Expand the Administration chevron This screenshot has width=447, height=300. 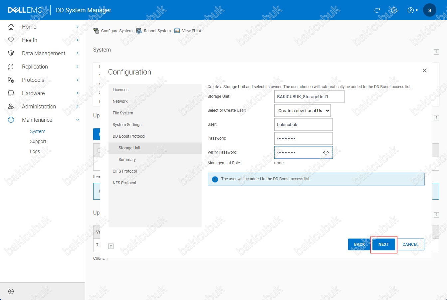coord(78,106)
